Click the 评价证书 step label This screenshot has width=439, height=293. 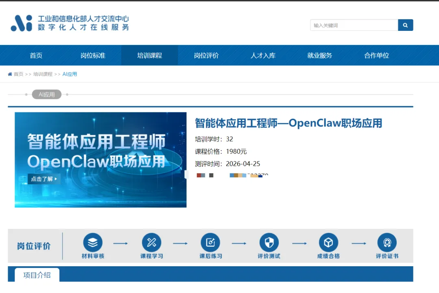[x=387, y=256]
